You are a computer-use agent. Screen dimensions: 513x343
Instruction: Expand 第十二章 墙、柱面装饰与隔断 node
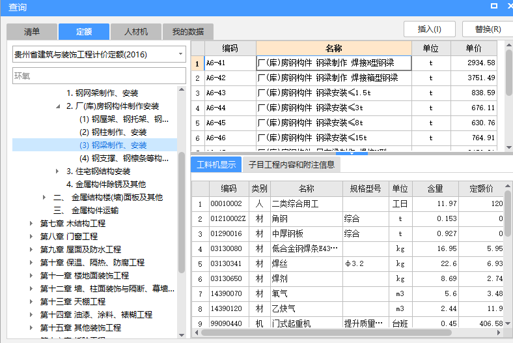[31, 289]
